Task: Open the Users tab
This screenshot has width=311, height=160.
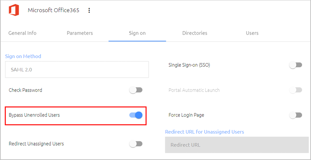Action: pyautogui.click(x=252, y=33)
